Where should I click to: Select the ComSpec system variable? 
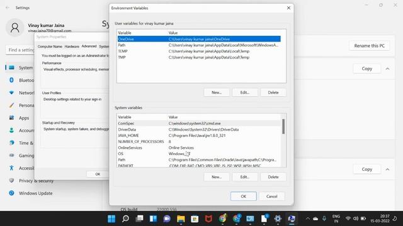click(199, 123)
